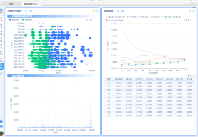Select the 1Y row in volatility table
This screenshot has height=137, width=198.
pyautogui.click(x=149, y=115)
